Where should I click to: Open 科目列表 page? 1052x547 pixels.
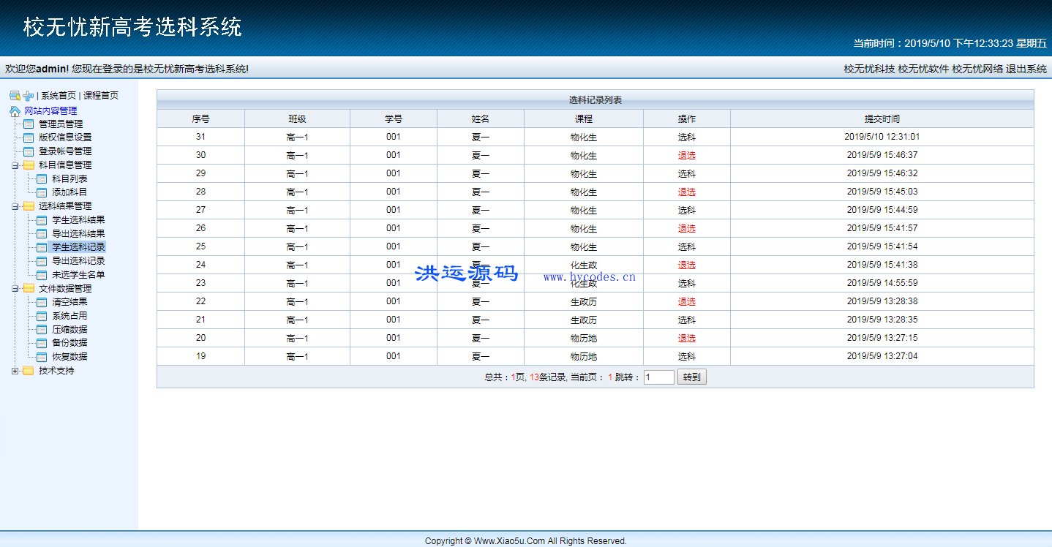tap(69, 178)
